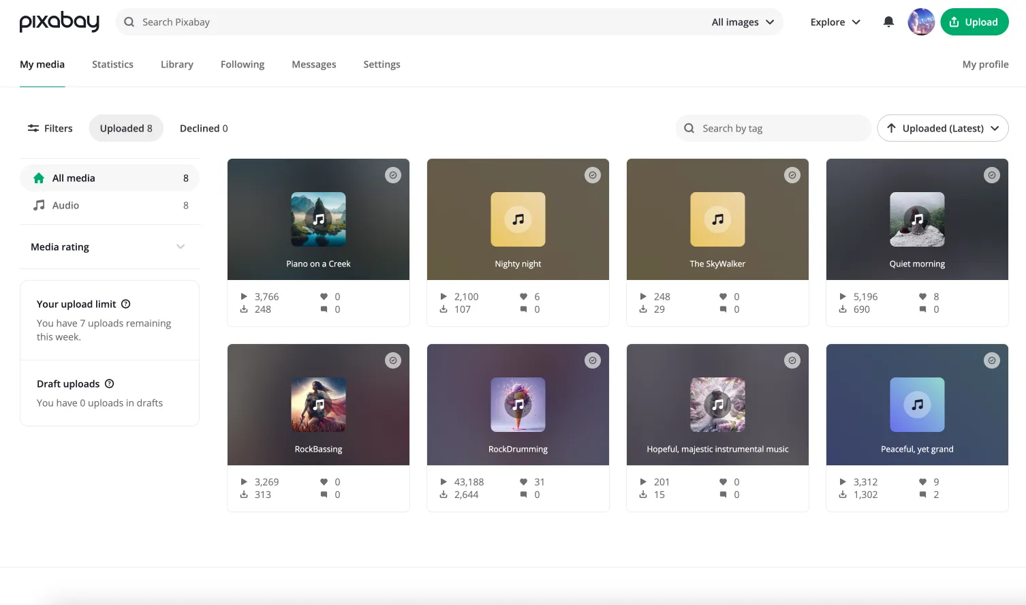Click the Search by tag field
Screen dimensions: 1026x605
(x=773, y=128)
